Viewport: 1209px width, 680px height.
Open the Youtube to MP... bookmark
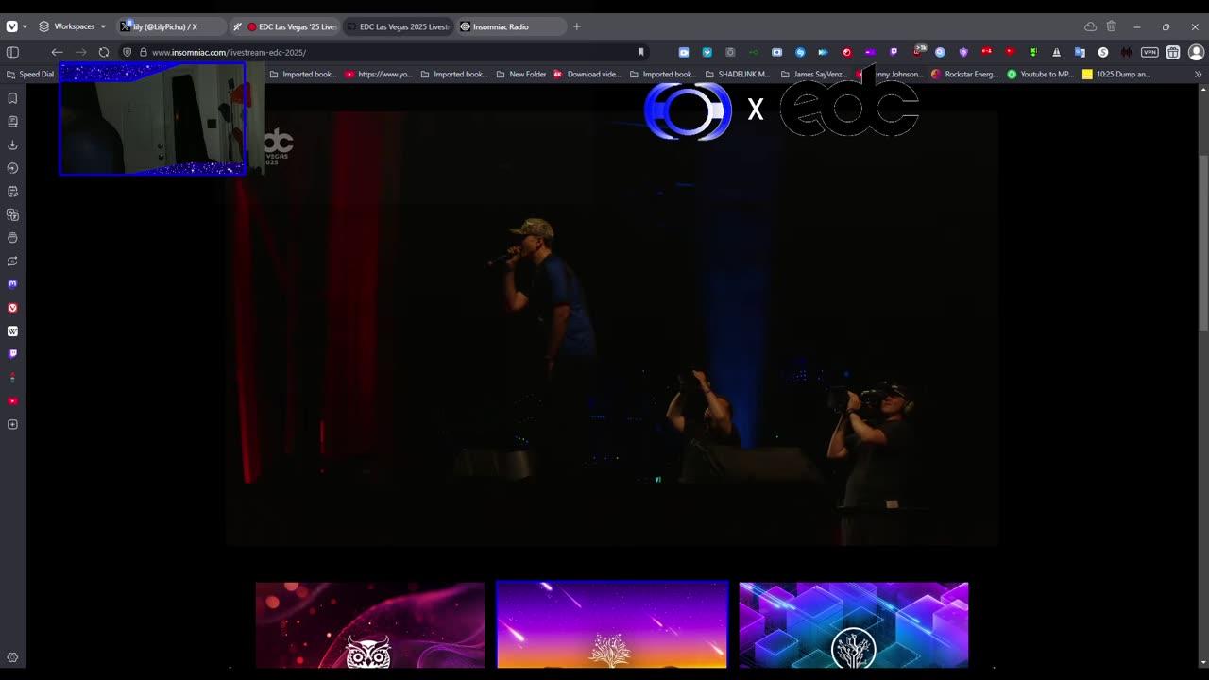(x=1041, y=74)
